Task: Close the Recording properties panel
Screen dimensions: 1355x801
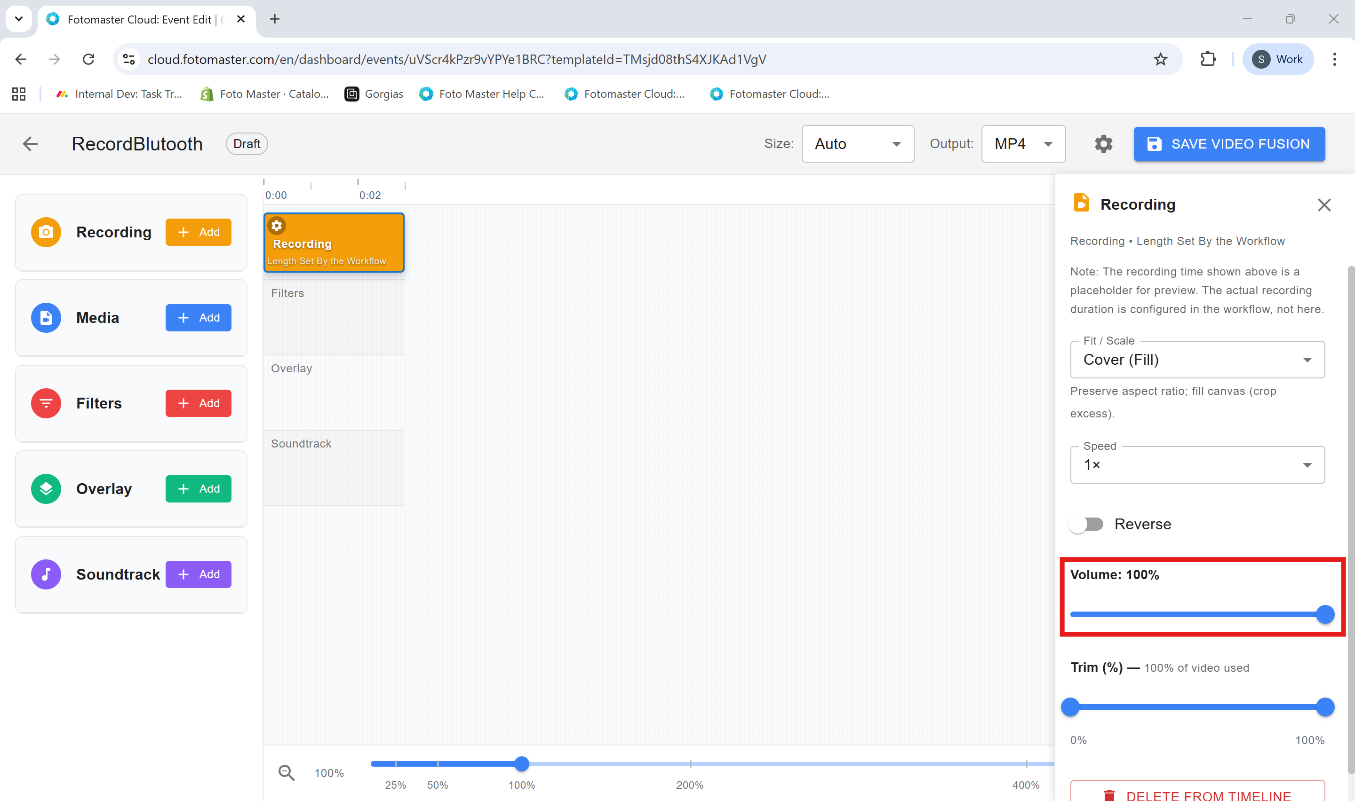Action: click(1323, 205)
